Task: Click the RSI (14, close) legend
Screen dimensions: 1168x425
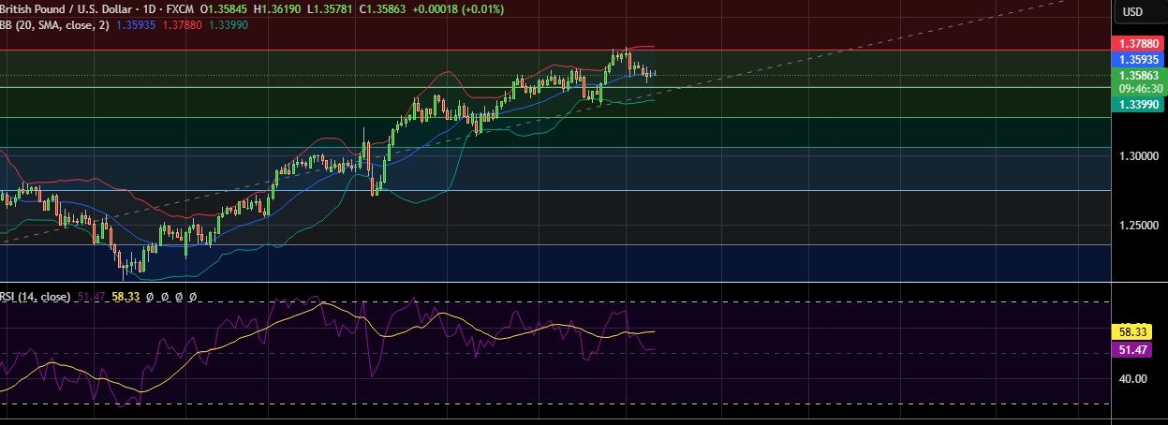Action: pos(35,297)
